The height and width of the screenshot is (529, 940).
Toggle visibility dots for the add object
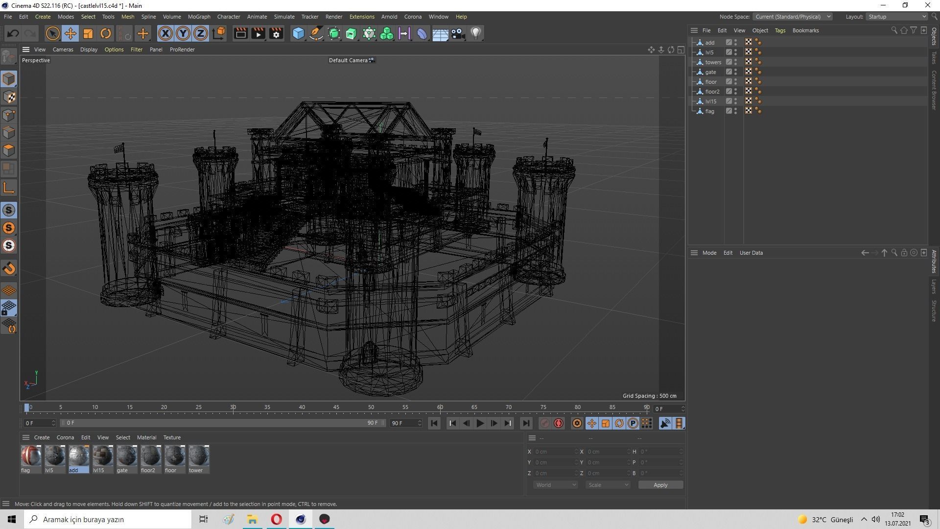[735, 43]
